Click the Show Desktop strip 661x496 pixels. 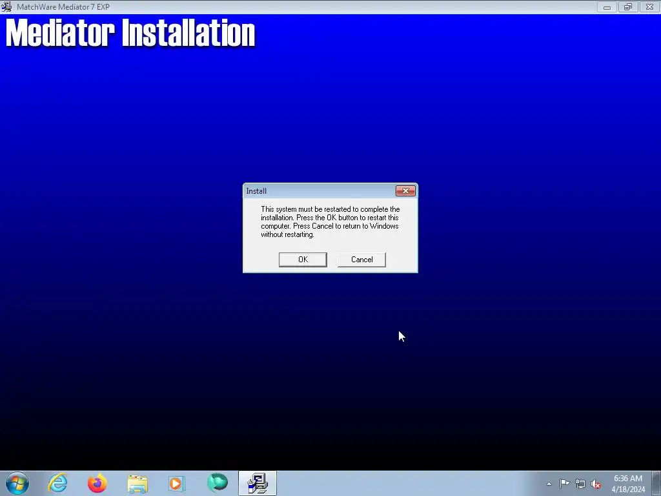click(x=656, y=483)
